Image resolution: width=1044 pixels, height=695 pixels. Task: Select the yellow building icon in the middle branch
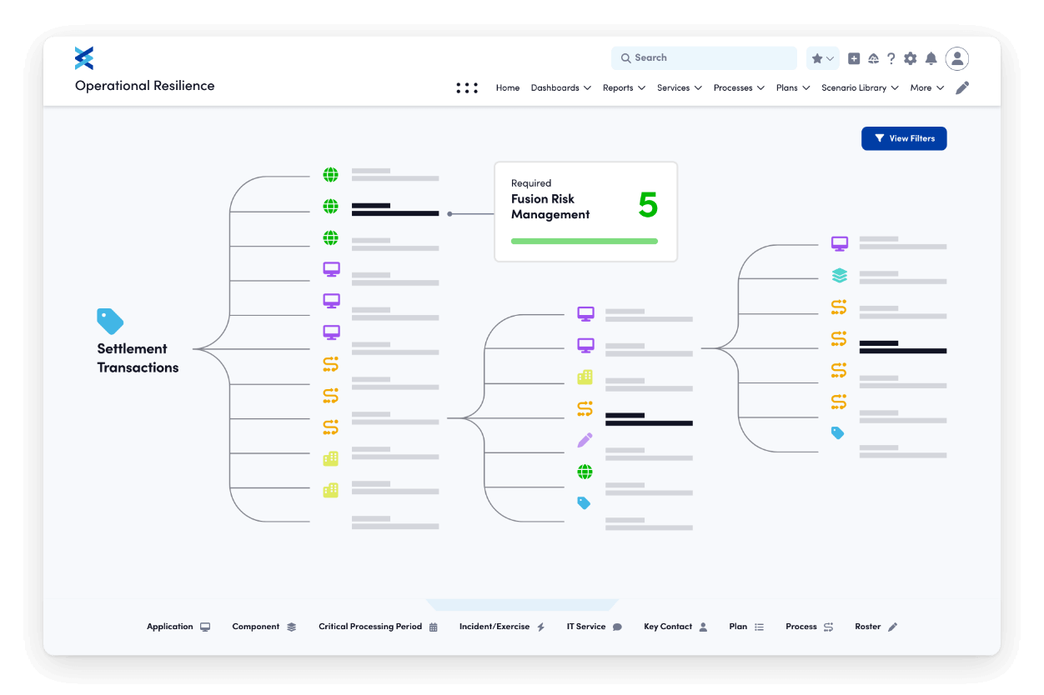pyautogui.click(x=585, y=377)
